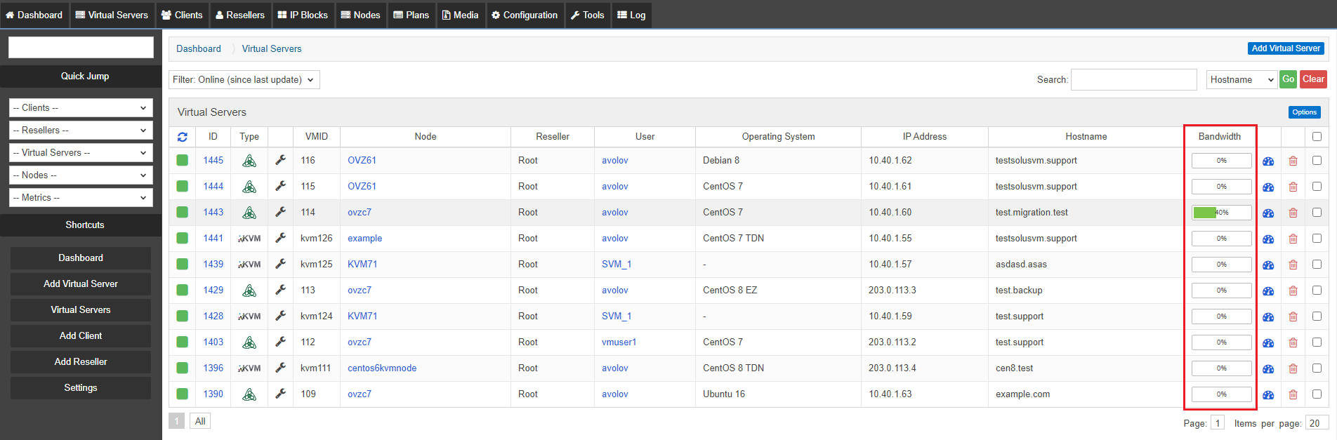Open wrench manage icon for VM 1445

point(280,160)
